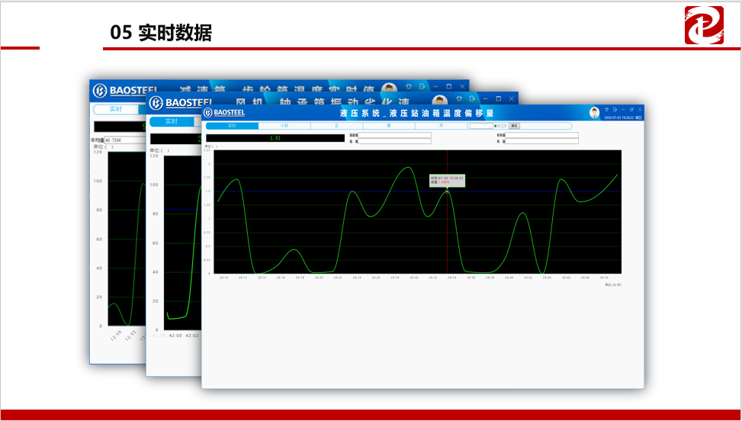Switch to the 周 tab

coord(389,126)
